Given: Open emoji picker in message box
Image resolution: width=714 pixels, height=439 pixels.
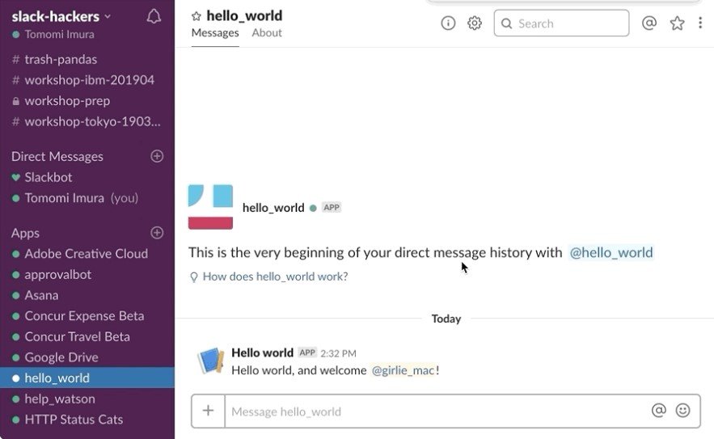Looking at the screenshot, I should (x=683, y=411).
